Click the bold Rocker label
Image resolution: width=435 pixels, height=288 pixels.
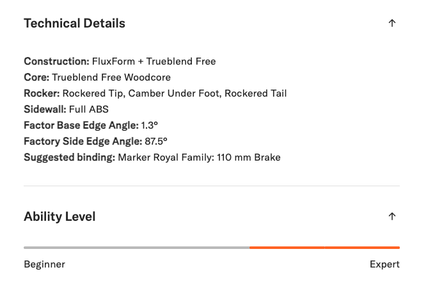point(42,93)
